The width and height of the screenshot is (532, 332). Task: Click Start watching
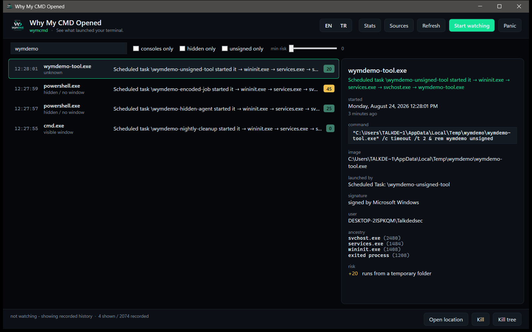472,26
